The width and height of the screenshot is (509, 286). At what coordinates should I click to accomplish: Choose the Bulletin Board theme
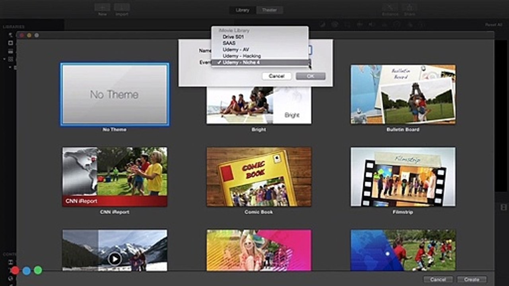tap(403, 95)
